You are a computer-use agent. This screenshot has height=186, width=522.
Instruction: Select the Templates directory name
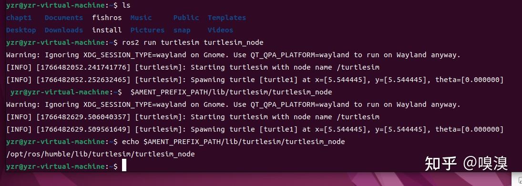pyautogui.click(x=227, y=18)
